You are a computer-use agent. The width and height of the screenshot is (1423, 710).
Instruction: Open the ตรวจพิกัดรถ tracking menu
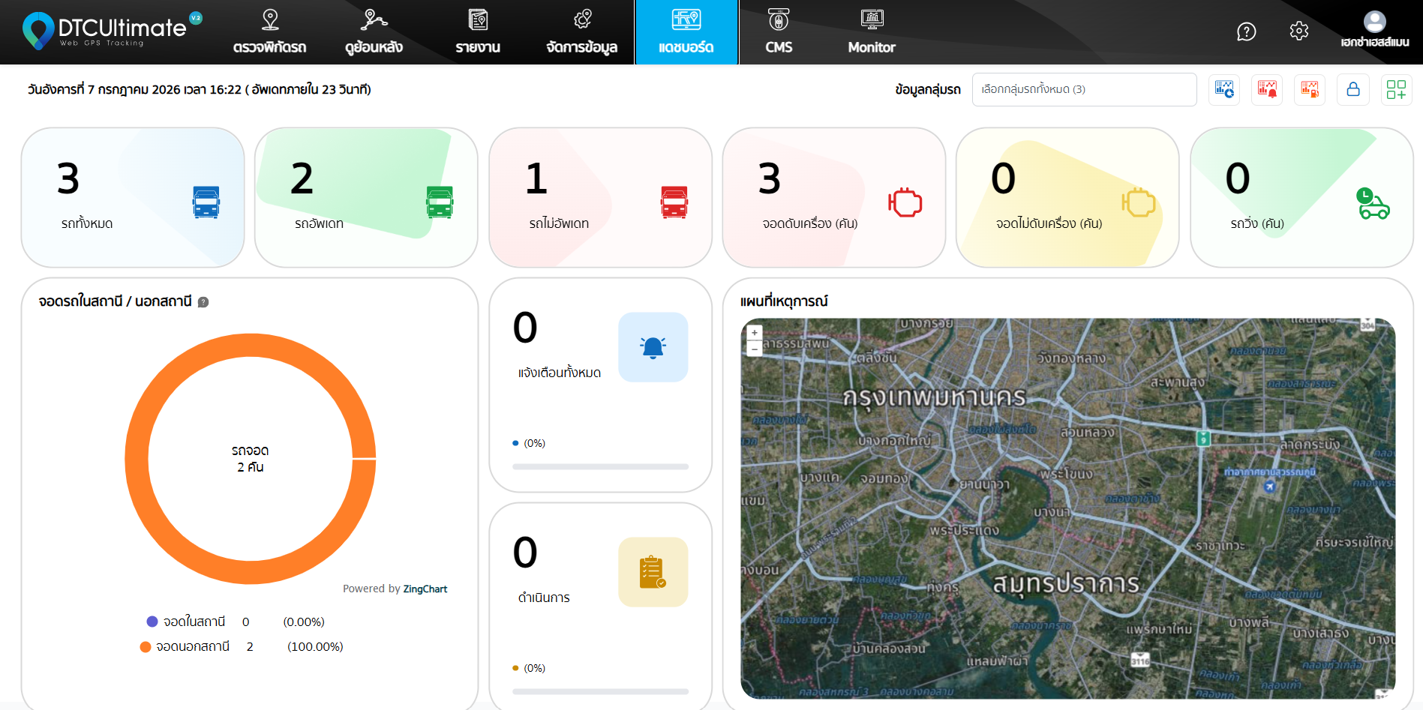pos(270,32)
